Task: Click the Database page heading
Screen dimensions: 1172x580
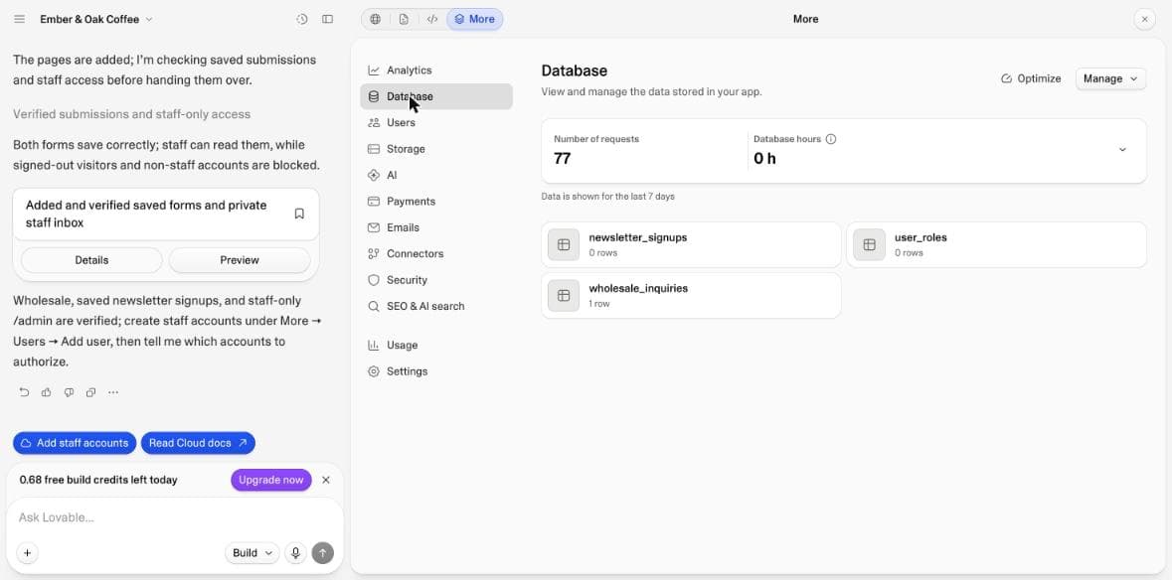Action: [x=574, y=71]
